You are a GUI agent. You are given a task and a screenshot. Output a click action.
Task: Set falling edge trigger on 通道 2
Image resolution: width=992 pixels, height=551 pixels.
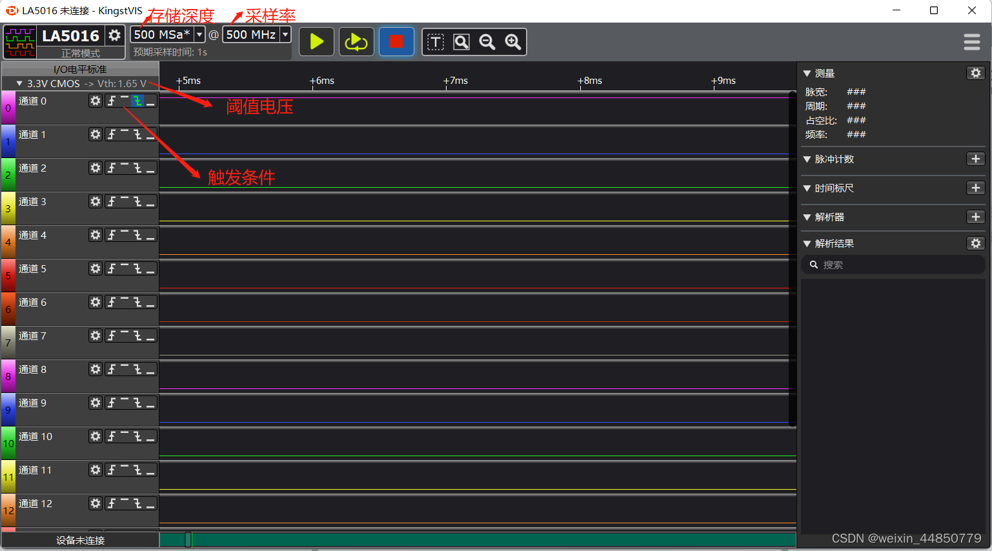[137, 168]
